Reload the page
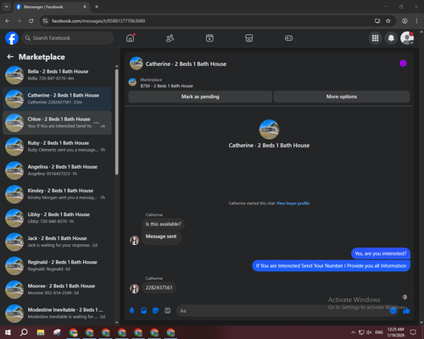The image size is (424, 339). coord(31,21)
